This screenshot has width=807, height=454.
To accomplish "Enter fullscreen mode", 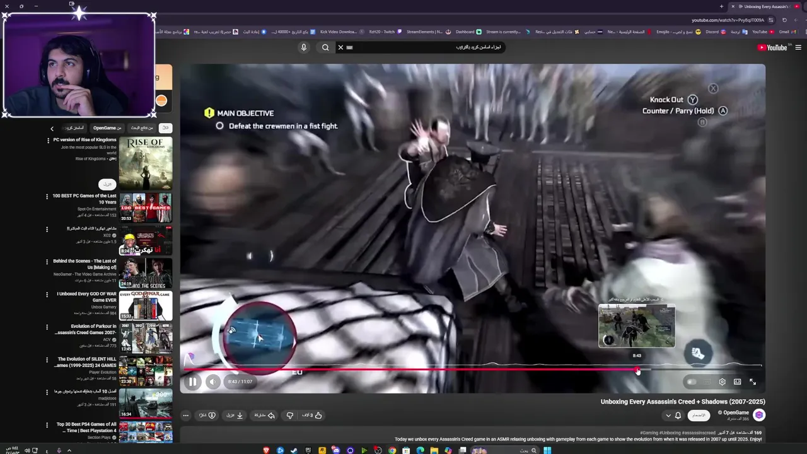I will point(753,381).
